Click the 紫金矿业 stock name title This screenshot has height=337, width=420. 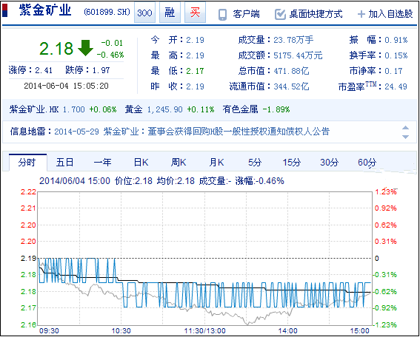(45, 10)
